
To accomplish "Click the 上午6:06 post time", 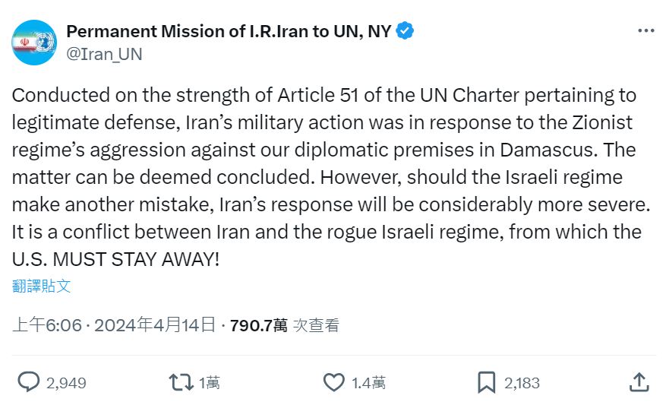I will click(47, 325).
